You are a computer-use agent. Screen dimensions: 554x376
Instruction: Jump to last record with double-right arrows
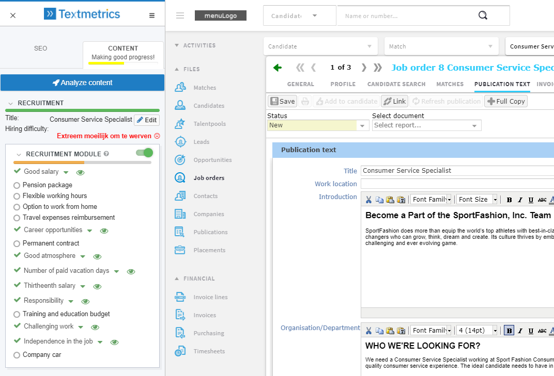tap(378, 68)
